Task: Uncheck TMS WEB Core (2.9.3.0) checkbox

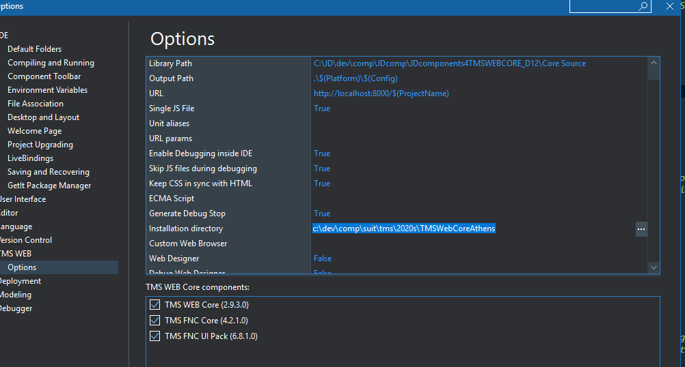Action: click(x=155, y=305)
